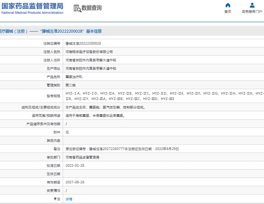Click the 生效日期 row label

53,174
